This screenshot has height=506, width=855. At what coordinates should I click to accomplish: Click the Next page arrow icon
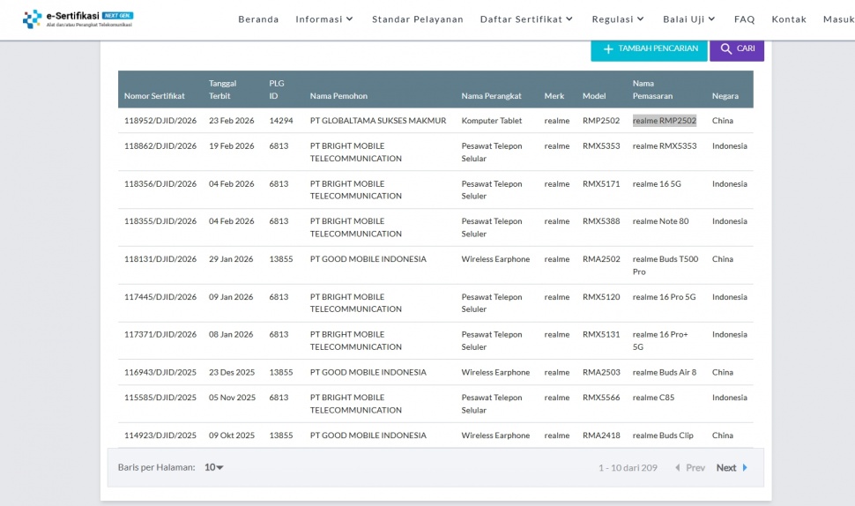[745, 468]
